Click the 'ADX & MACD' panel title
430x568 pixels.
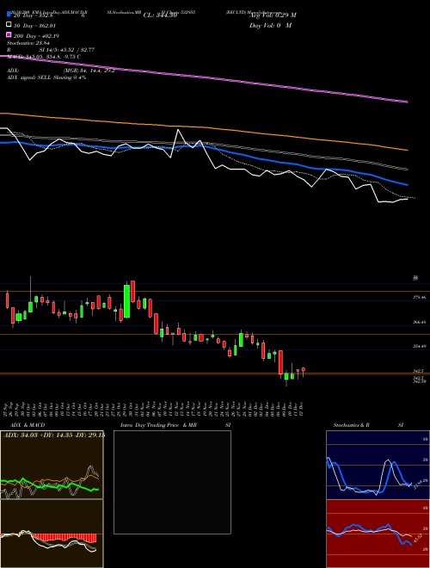pos(28,425)
